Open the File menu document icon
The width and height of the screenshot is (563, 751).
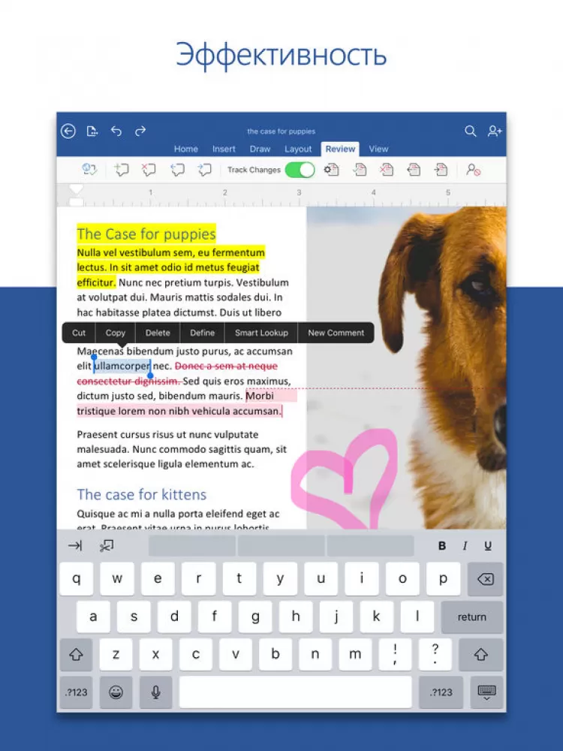point(92,131)
